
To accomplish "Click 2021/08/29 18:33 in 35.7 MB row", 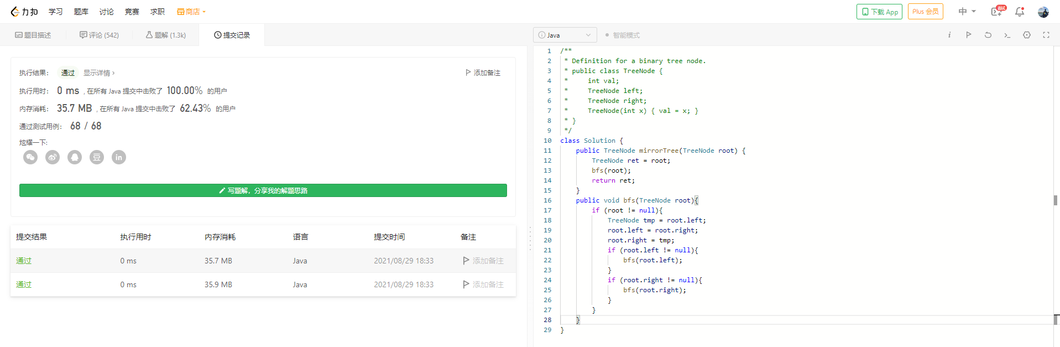I will tap(404, 261).
